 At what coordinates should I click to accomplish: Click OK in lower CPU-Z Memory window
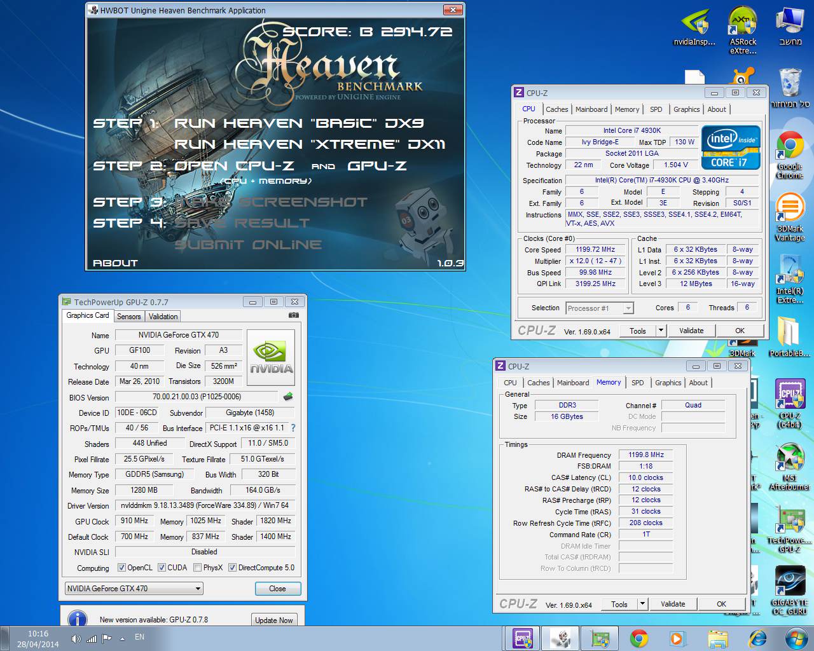point(722,604)
